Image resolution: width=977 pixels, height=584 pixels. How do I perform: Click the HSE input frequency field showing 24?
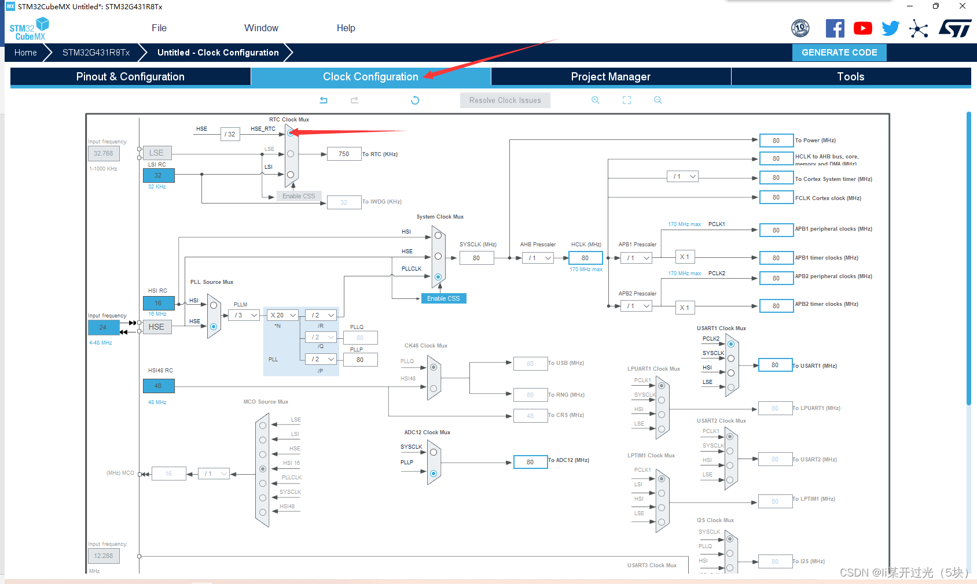tap(104, 327)
